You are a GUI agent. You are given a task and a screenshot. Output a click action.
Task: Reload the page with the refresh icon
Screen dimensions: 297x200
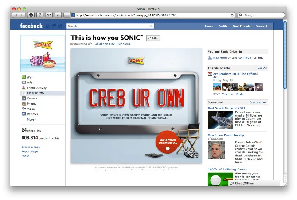(232, 15)
